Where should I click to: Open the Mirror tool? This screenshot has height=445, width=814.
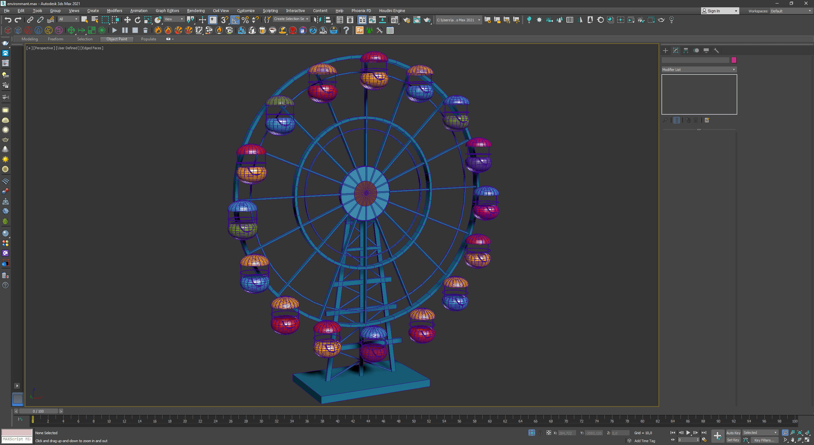[317, 20]
